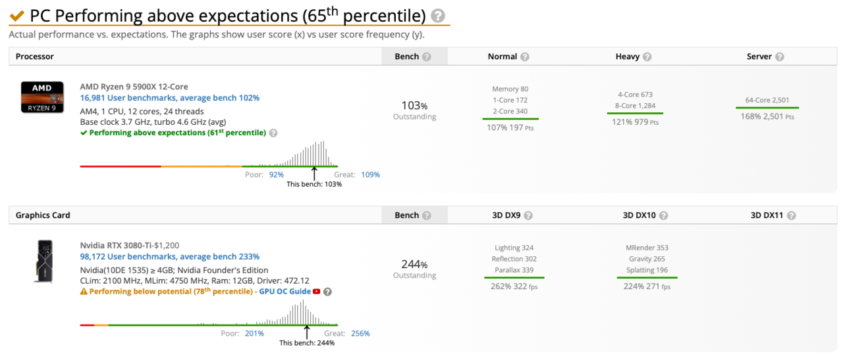
Task: Click Poor 92% value under CPU graph
Action: 276,175
